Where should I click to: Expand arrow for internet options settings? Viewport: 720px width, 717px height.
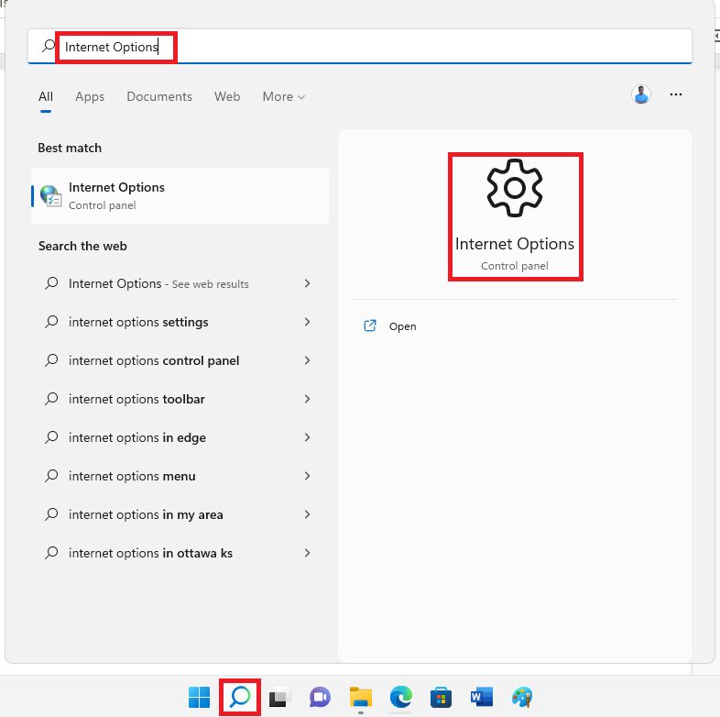tap(307, 322)
